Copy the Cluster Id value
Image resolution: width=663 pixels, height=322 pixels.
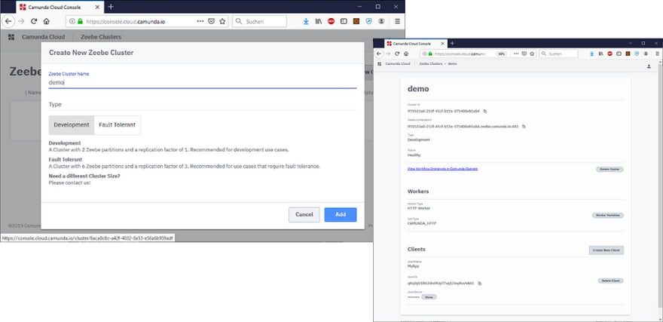click(485, 112)
